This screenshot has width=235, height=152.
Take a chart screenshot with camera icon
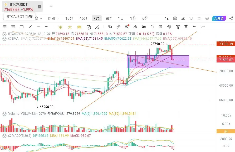pyautogui.click(x=175, y=18)
